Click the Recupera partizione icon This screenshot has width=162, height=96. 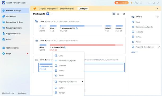[x=3, y=28]
